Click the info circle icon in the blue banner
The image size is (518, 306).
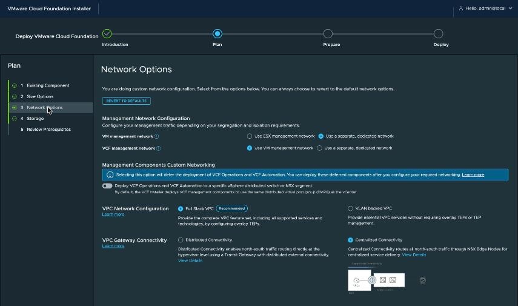click(x=110, y=175)
